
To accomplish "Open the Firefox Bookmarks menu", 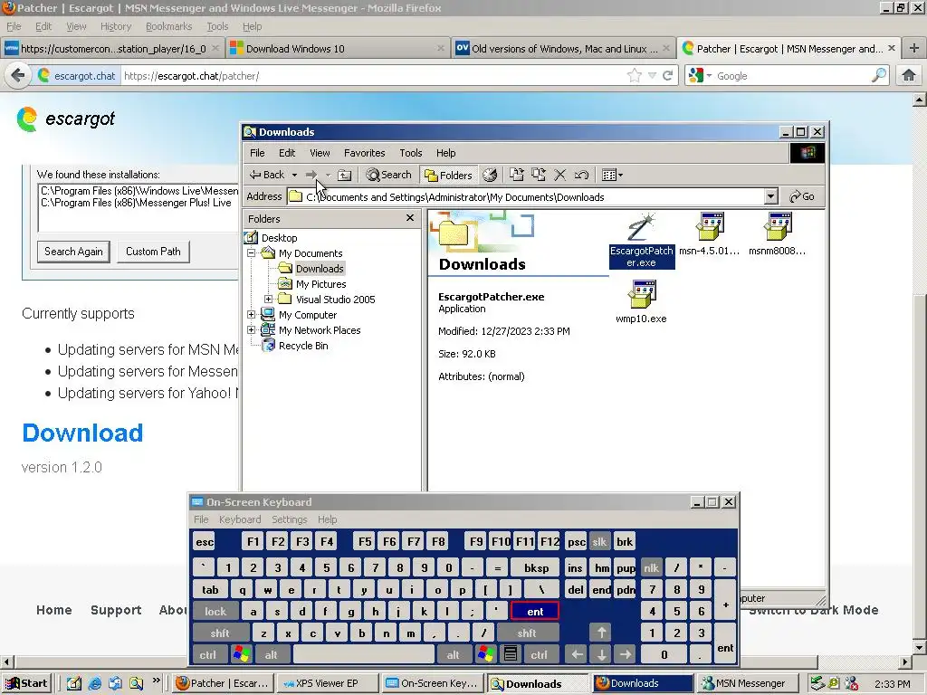I will pyautogui.click(x=168, y=26).
